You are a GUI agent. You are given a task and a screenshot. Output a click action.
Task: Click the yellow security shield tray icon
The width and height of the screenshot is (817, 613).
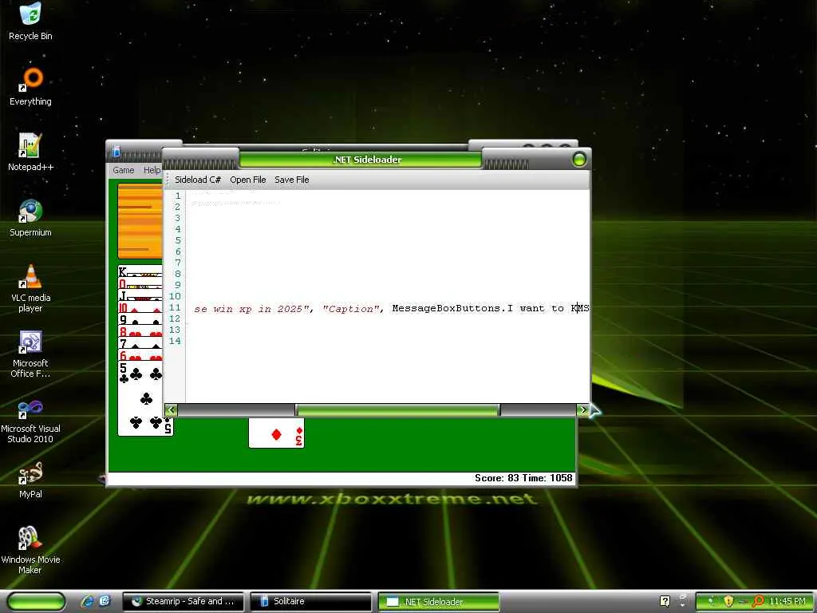[728, 601]
